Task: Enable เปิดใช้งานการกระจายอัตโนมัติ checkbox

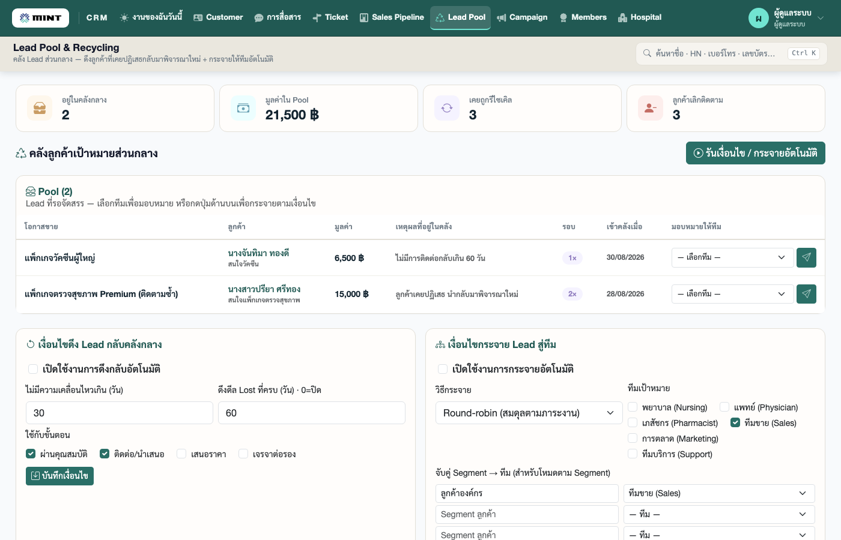Action: [x=443, y=369]
